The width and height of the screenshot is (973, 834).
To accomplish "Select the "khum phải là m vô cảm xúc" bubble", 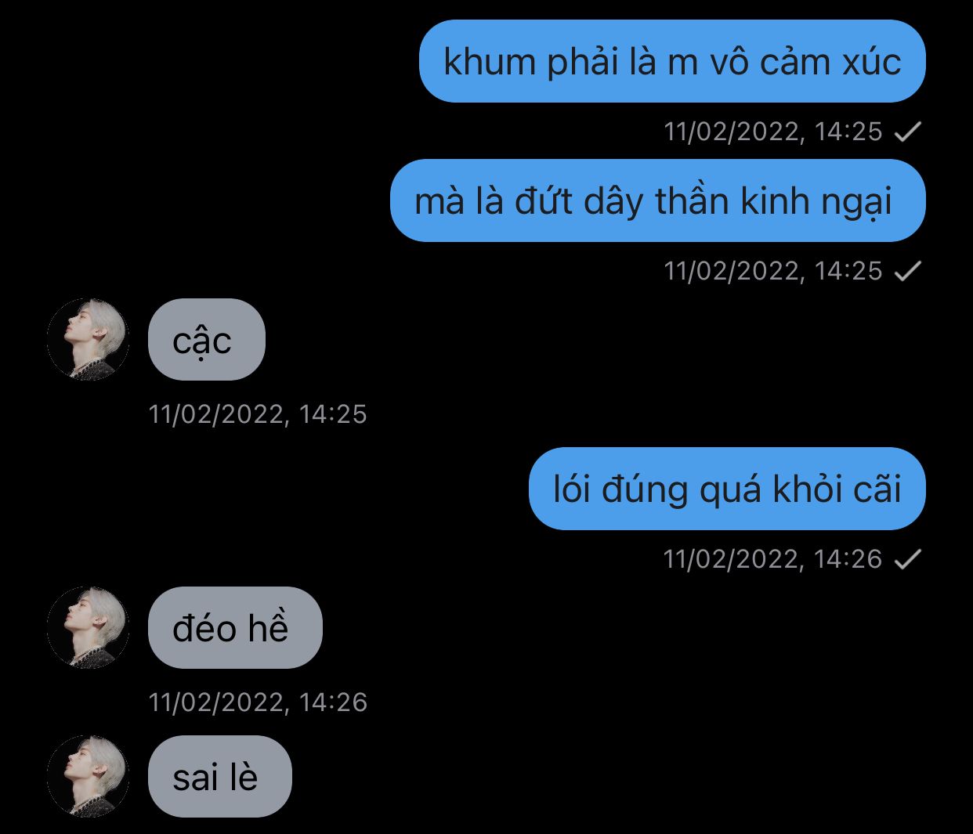I will click(x=672, y=61).
